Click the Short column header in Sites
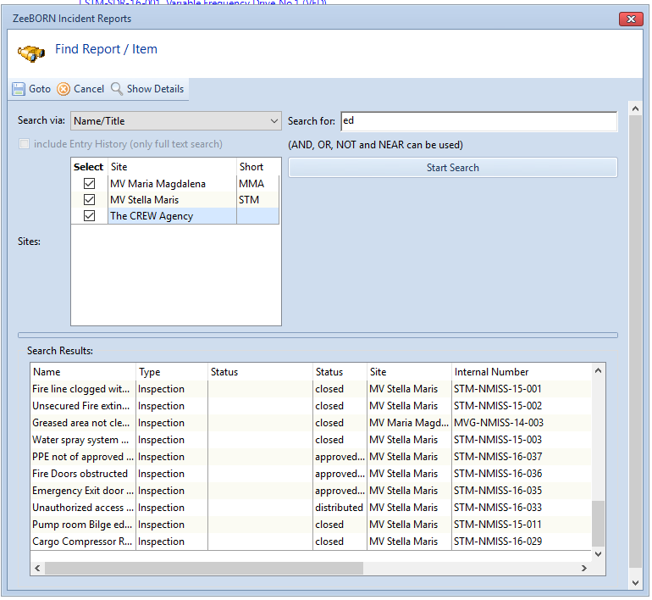This screenshot has height=600, width=652. [257, 167]
